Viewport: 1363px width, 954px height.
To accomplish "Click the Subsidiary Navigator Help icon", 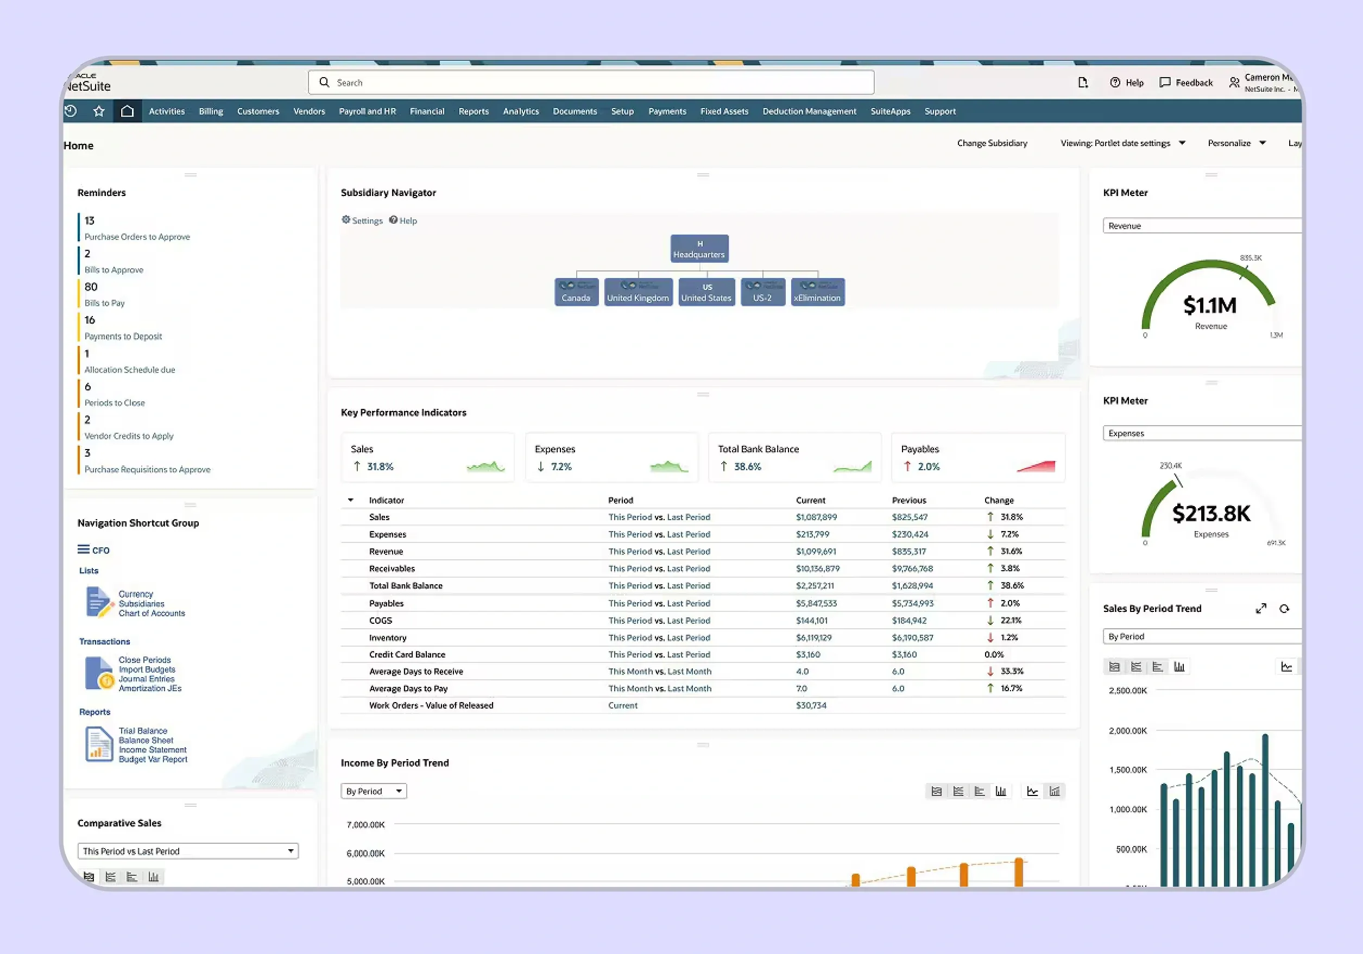I will [393, 220].
